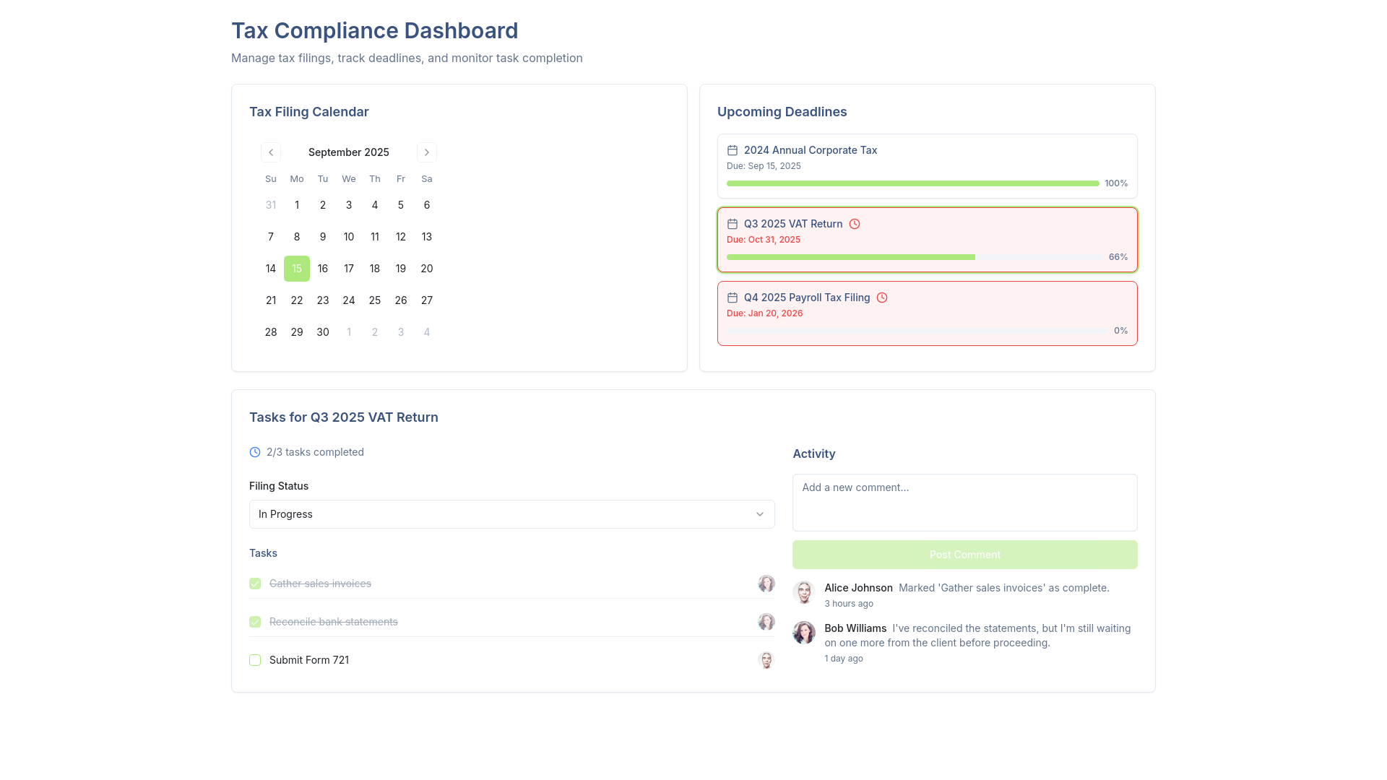This screenshot has height=780, width=1387.
Task: Click the Post Comment button
Action: click(x=965, y=555)
